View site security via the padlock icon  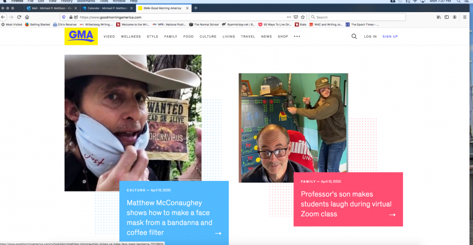[70, 17]
